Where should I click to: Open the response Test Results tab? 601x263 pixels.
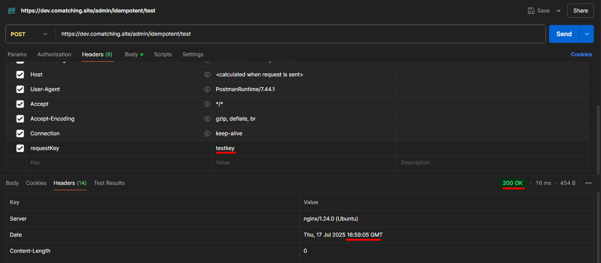point(109,183)
